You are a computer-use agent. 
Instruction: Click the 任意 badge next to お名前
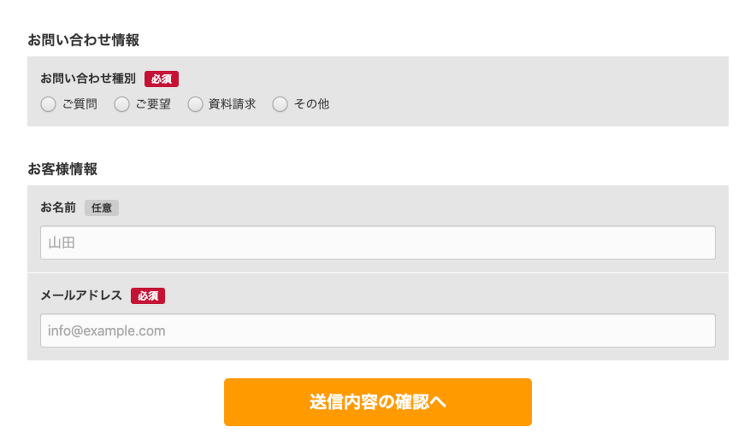click(x=102, y=207)
